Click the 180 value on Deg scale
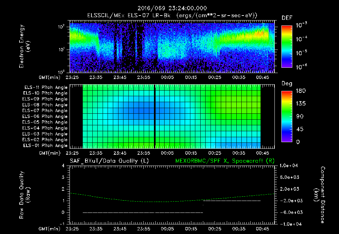Viewport: 339px width, 234px height. click(x=301, y=91)
